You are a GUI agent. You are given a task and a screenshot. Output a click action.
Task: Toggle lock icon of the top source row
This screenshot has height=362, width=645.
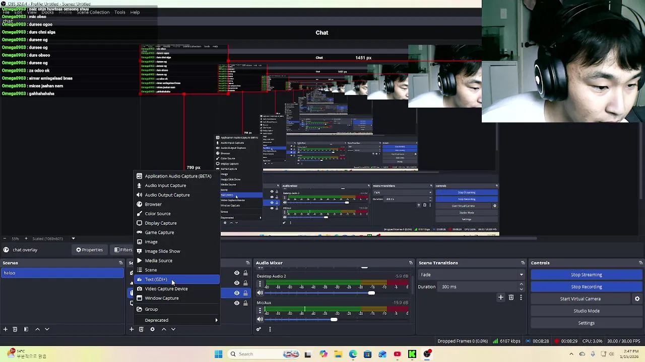[x=245, y=273]
